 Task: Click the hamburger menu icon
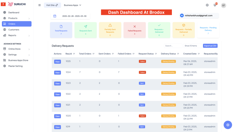[39, 5]
